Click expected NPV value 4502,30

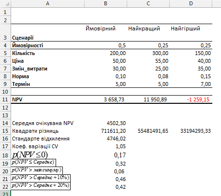116,123
